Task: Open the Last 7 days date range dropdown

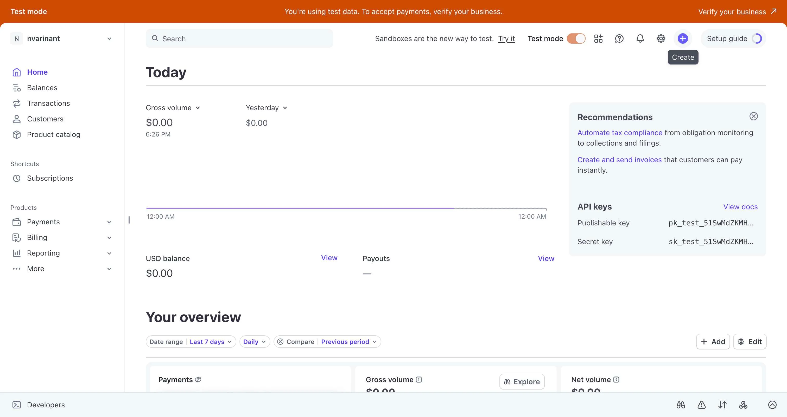Action: (210, 342)
